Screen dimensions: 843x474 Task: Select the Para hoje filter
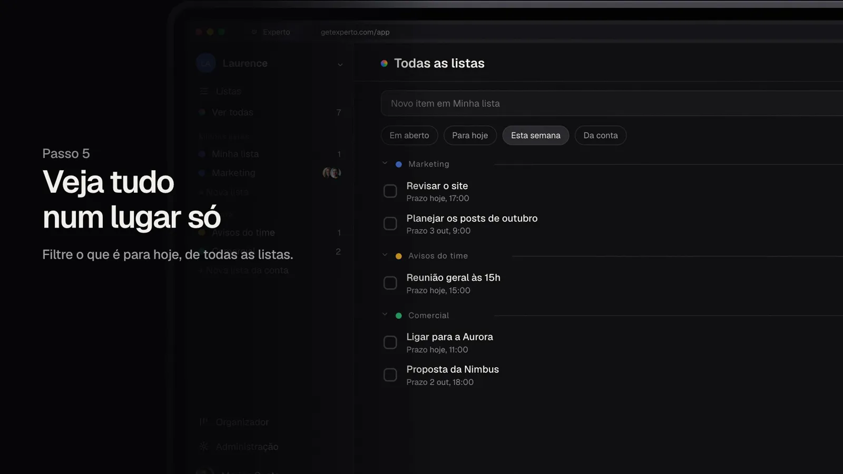(470, 135)
